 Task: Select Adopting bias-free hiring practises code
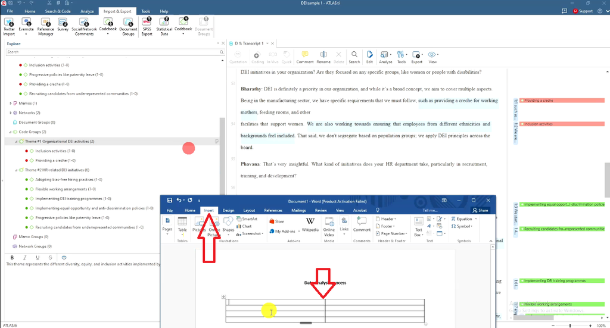point(69,180)
